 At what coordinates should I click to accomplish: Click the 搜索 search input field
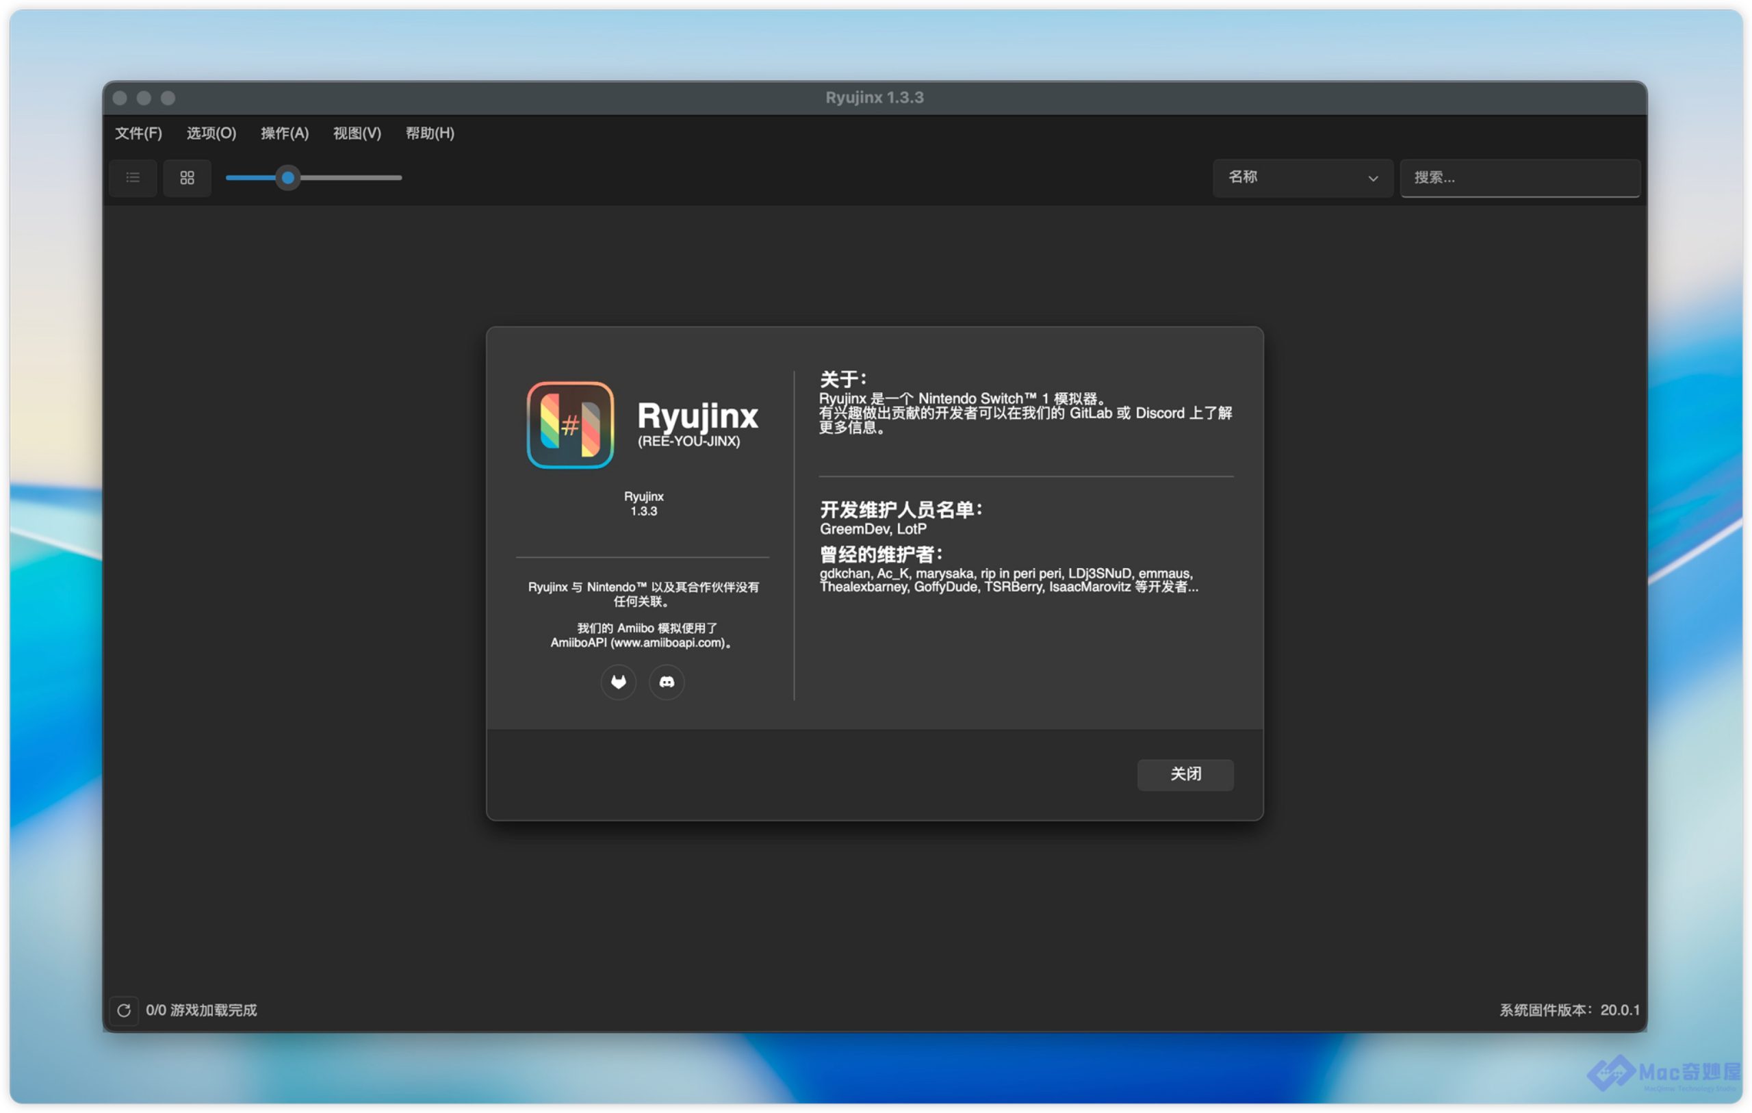(x=1519, y=177)
